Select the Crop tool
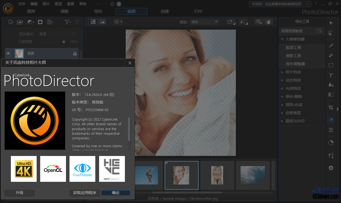Viewport: 341px width, 203px height. pos(331,108)
